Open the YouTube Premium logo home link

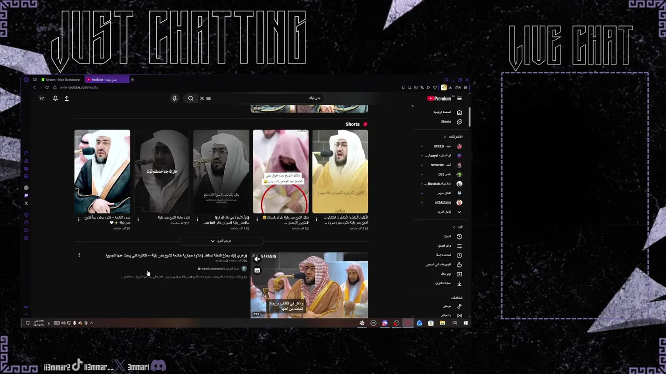click(440, 98)
